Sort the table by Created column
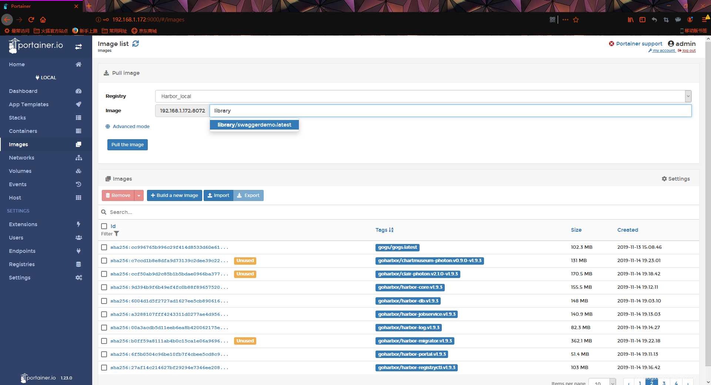This screenshot has height=385, width=711. pyautogui.click(x=628, y=230)
